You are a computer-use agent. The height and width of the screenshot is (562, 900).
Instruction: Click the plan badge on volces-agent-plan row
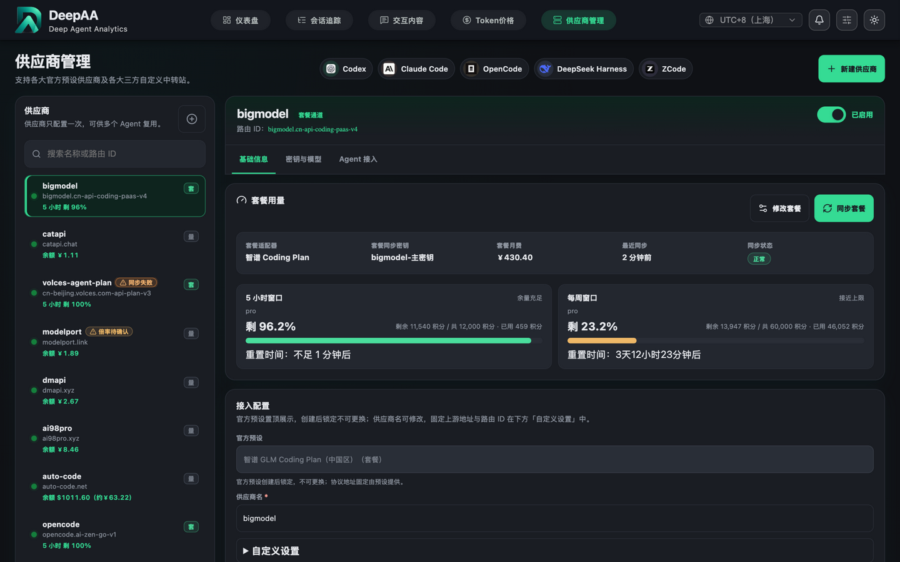(191, 285)
